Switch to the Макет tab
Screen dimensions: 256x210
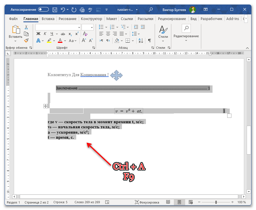click(112, 19)
